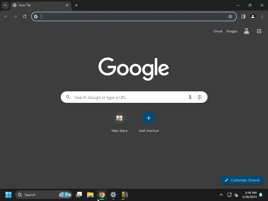The height and width of the screenshot is (201, 268).
Task: Click the Customize Chrome button
Action: 242,180
